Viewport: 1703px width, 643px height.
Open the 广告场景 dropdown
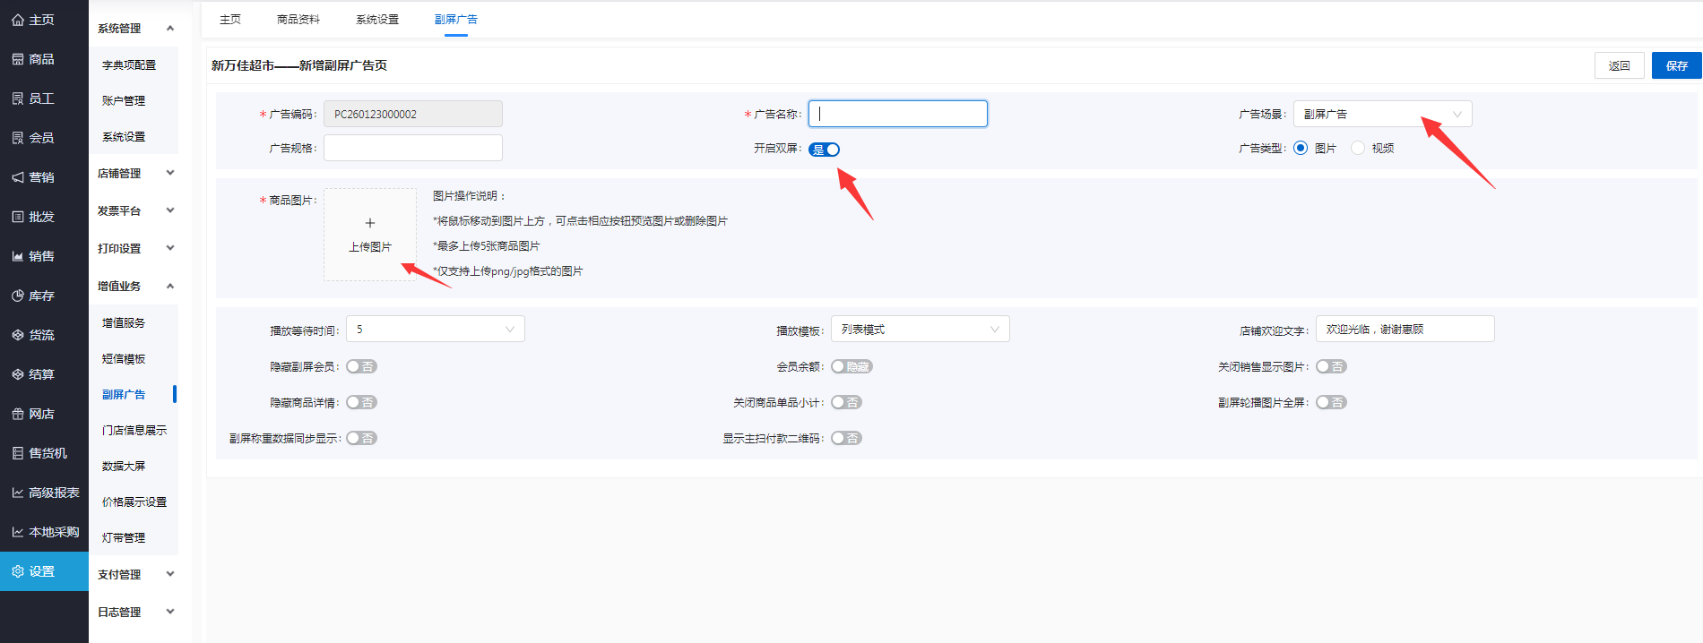1381,114
